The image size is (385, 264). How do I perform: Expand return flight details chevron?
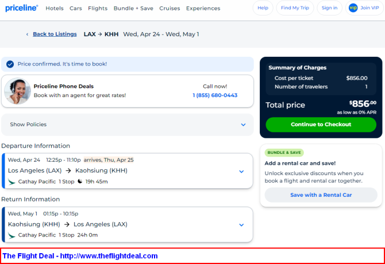coord(241,225)
